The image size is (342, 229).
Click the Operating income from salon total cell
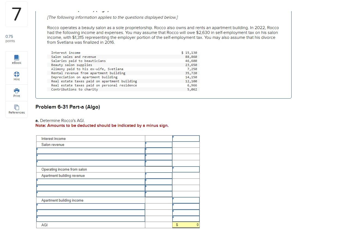pyautogui.click(x=186, y=169)
